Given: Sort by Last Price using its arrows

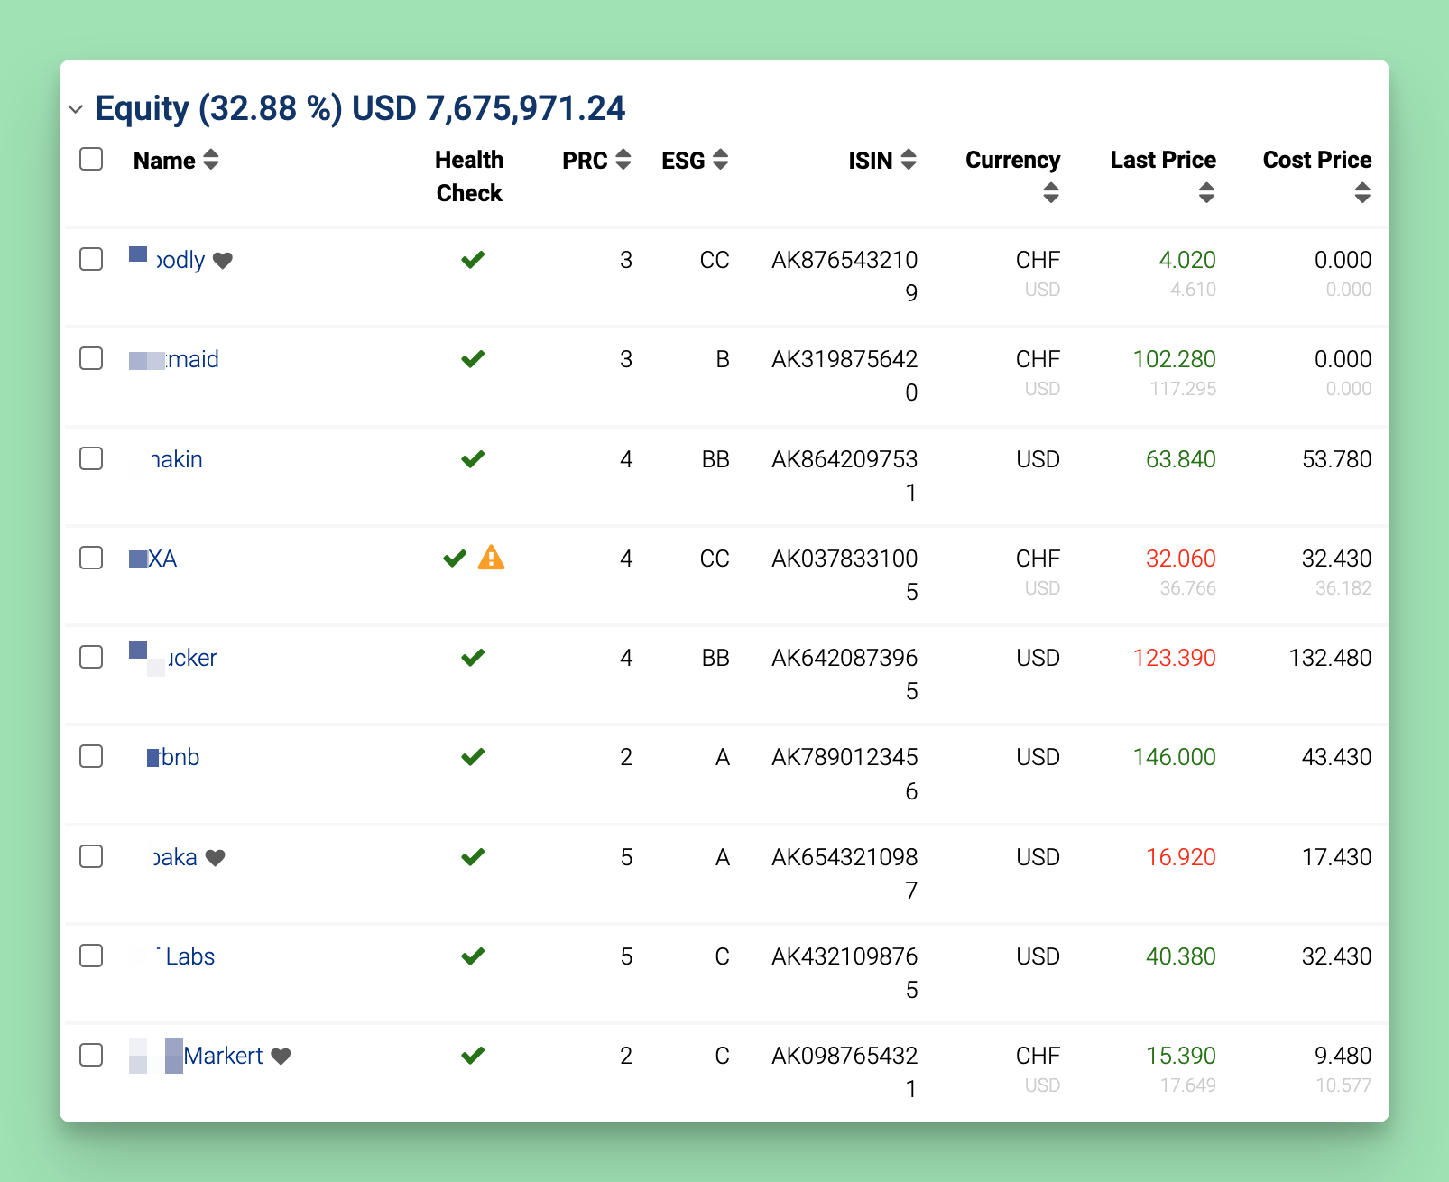Looking at the screenshot, I should 1206,192.
